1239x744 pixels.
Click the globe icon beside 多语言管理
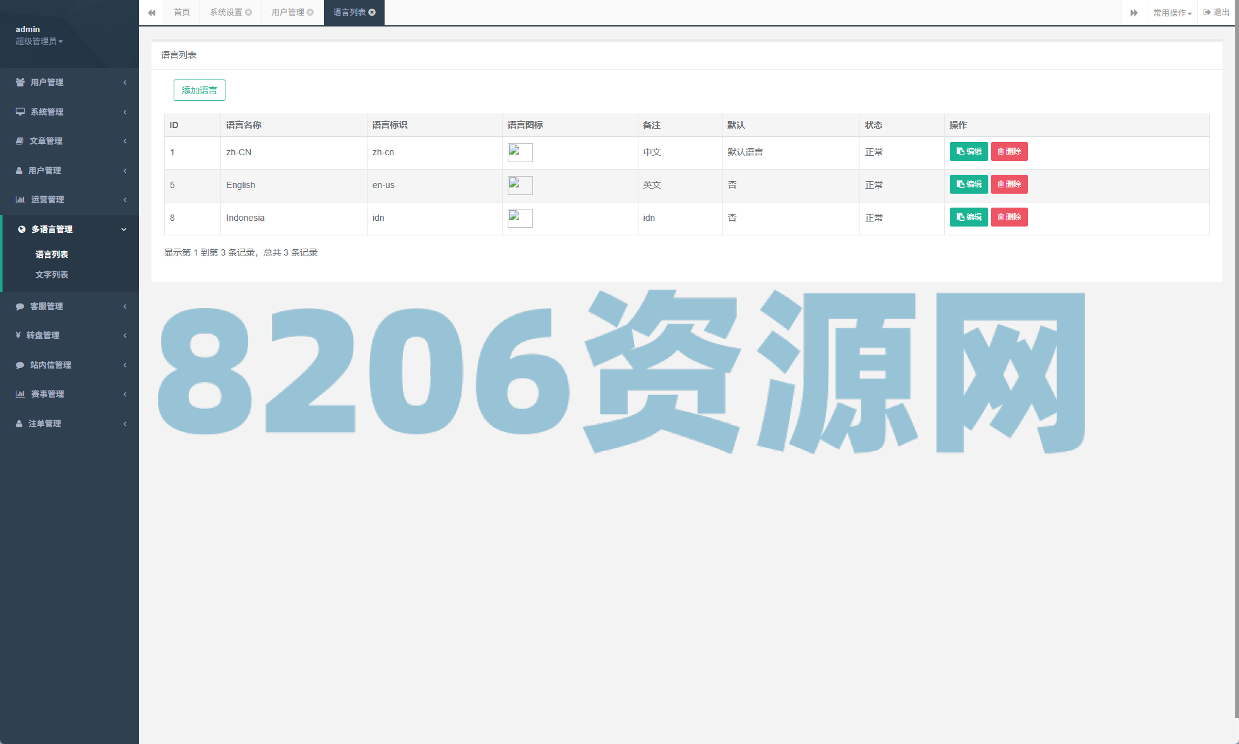(x=22, y=229)
